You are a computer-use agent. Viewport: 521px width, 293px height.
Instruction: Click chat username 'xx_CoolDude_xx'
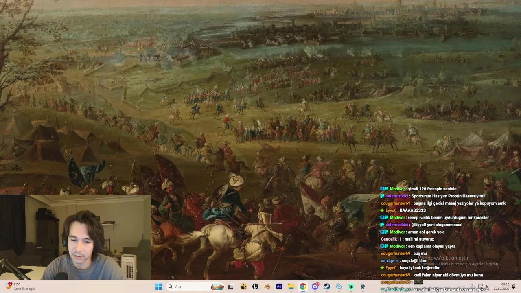click(x=396, y=289)
